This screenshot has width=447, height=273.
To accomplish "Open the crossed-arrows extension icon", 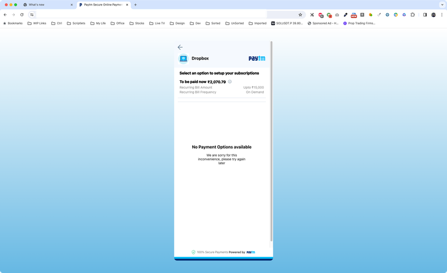I will (312, 15).
